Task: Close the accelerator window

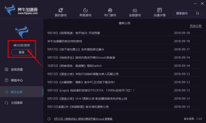Action: click(x=202, y=3)
